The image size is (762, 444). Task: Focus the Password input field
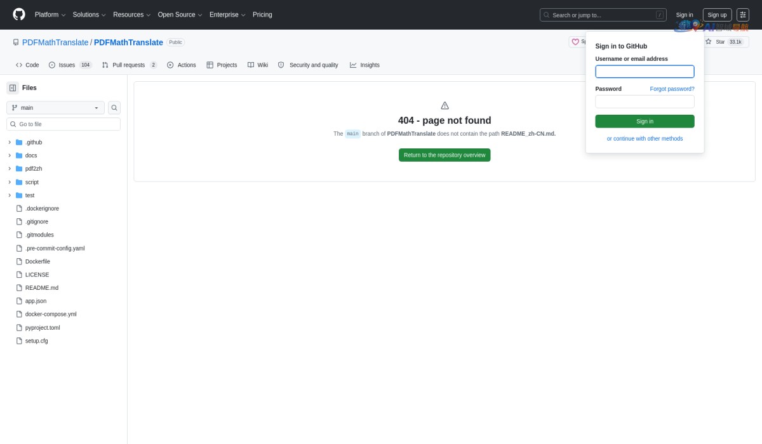[x=645, y=101]
